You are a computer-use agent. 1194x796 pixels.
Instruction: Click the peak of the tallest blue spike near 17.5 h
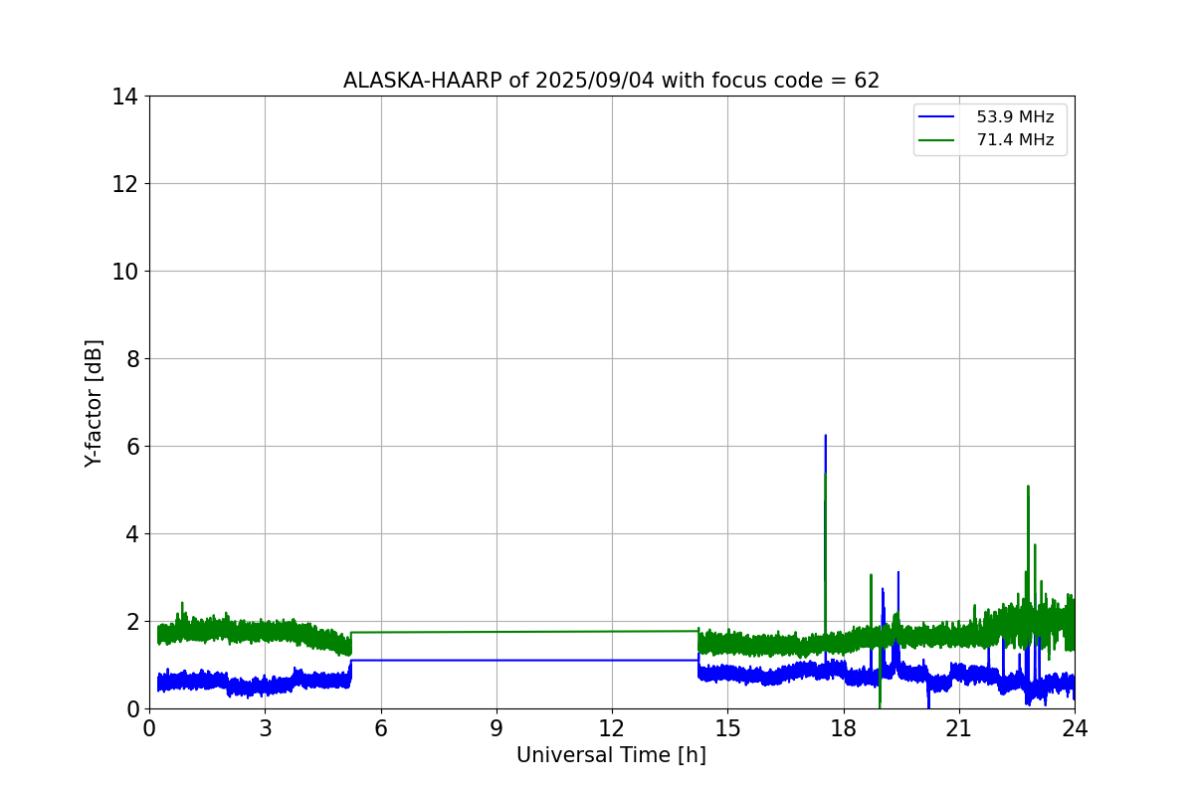point(825,436)
